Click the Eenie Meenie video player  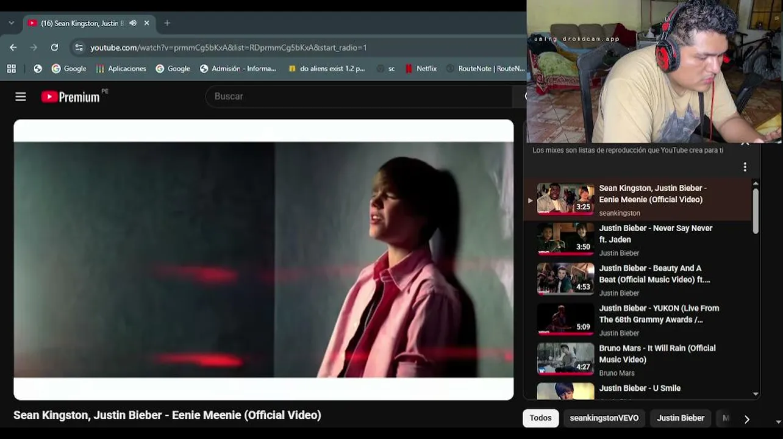[263, 260]
